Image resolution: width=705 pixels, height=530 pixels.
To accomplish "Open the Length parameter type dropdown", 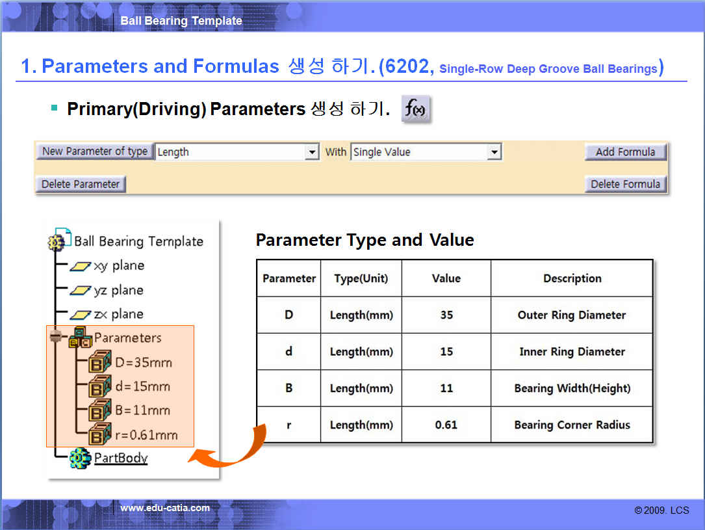I will 313,152.
